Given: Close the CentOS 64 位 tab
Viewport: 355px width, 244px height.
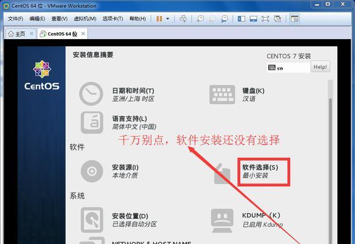Looking at the screenshot, I should click(x=83, y=34).
